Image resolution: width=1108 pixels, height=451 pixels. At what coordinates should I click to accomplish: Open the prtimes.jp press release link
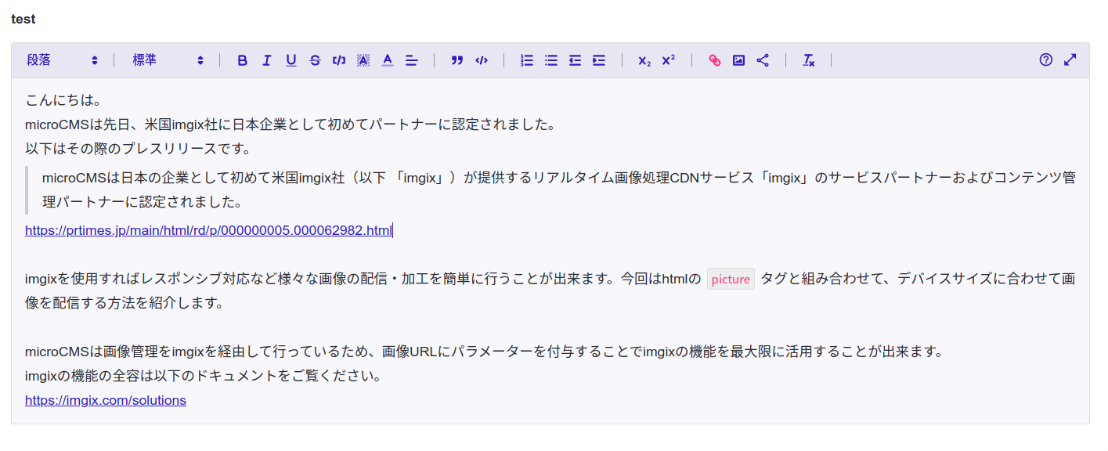pyautogui.click(x=208, y=230)
